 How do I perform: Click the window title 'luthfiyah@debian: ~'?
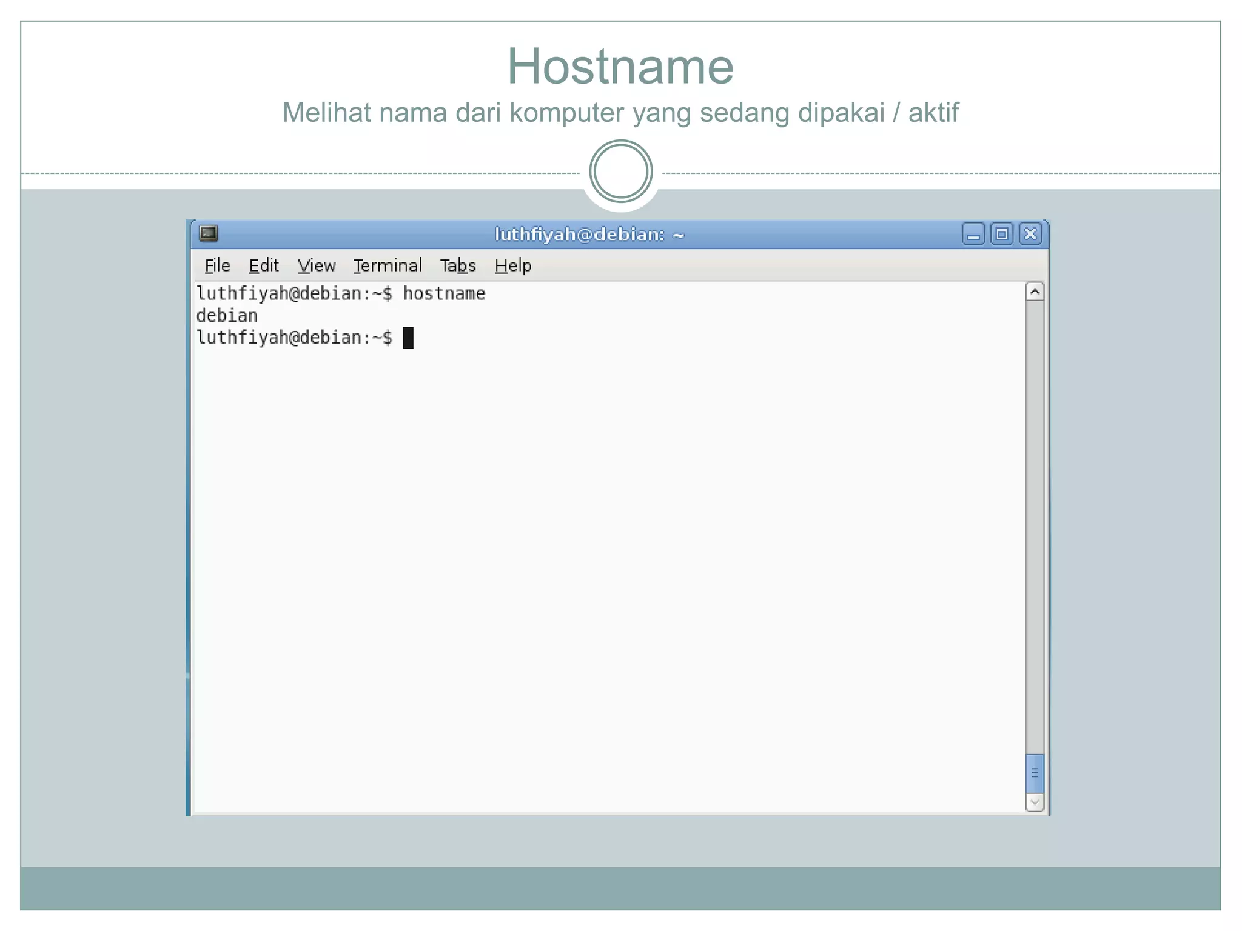589,234
